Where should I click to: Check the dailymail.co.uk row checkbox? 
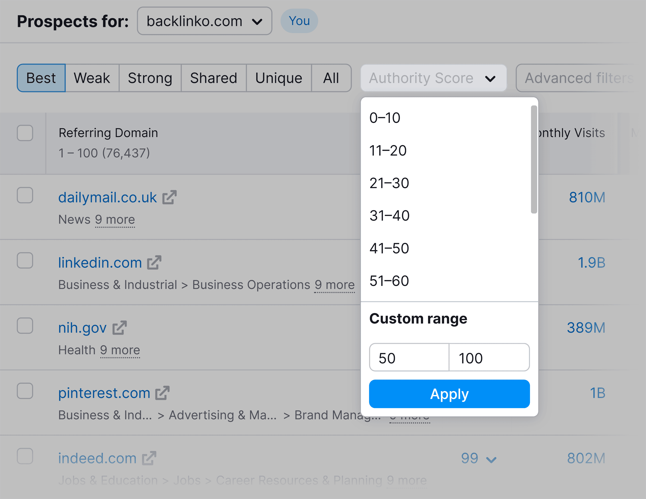pyautogui.click(x=25, y=195)
